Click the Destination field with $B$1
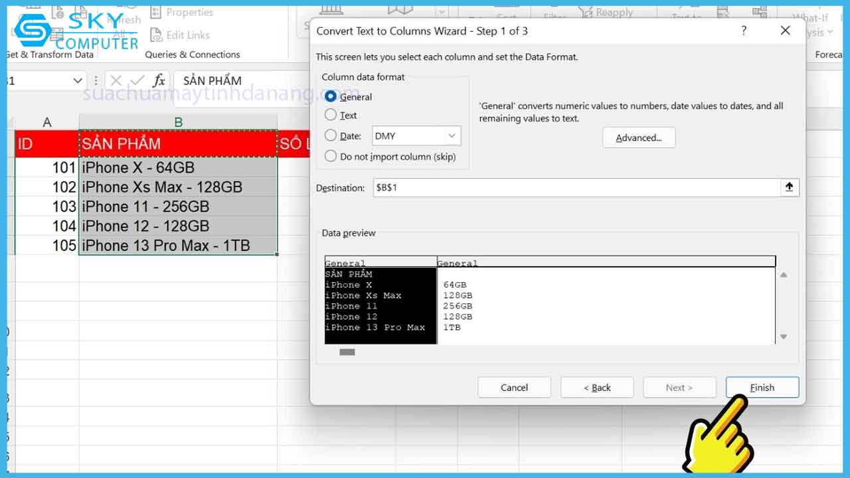850x478 pixels. point(576,188)
